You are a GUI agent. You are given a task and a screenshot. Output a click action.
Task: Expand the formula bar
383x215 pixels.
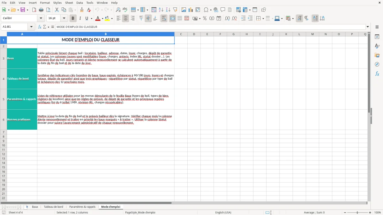(368, 27)
